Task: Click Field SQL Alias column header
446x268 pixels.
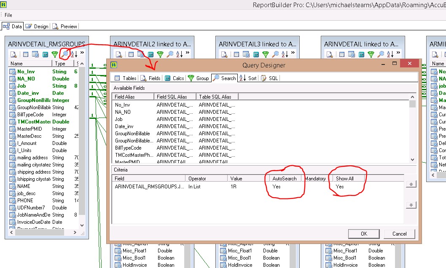Action: click(175, 96)
